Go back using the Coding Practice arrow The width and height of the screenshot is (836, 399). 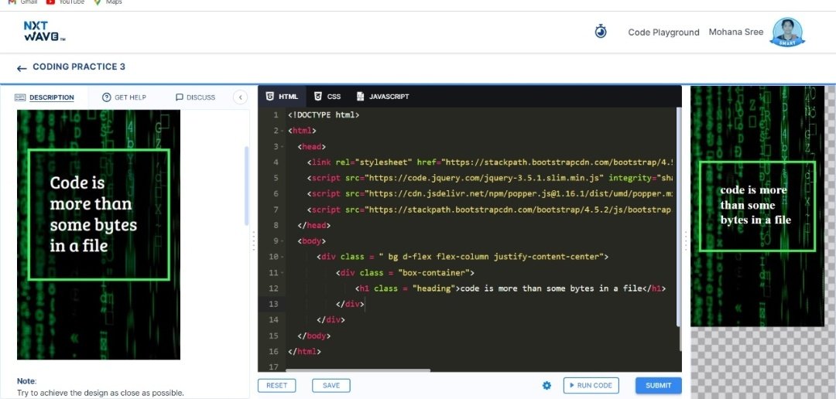coord(22,68)
